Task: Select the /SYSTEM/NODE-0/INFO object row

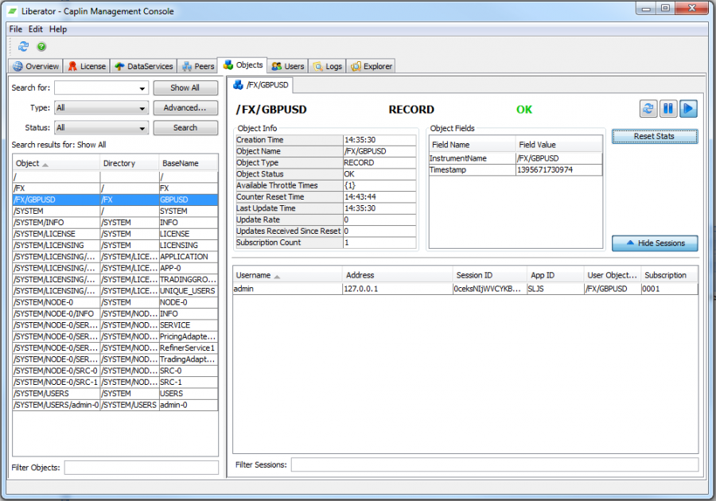Action: [115, 313]
